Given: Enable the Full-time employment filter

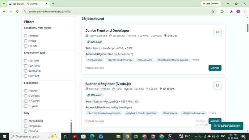Looking at the screenshot, I should point(26,61).
